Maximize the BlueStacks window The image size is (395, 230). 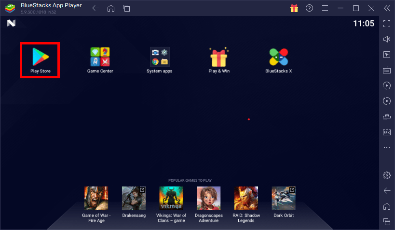tap(356, 8)
